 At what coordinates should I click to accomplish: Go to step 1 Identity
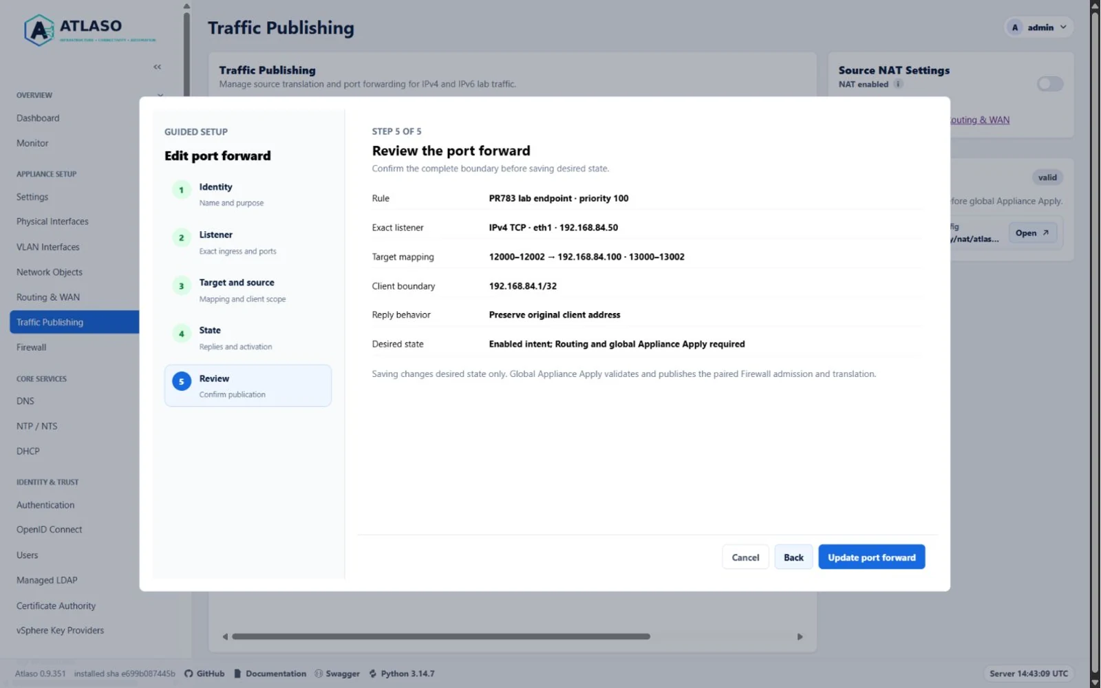pos(248,194)
